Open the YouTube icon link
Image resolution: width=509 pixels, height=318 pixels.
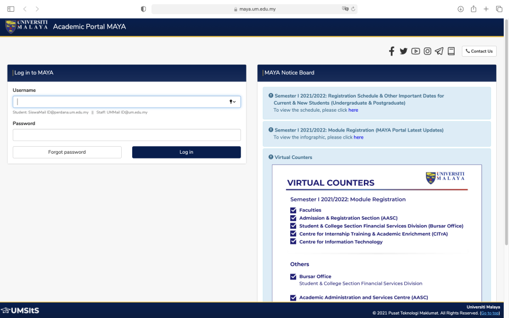pyautogui.click(x=415, y=51)
